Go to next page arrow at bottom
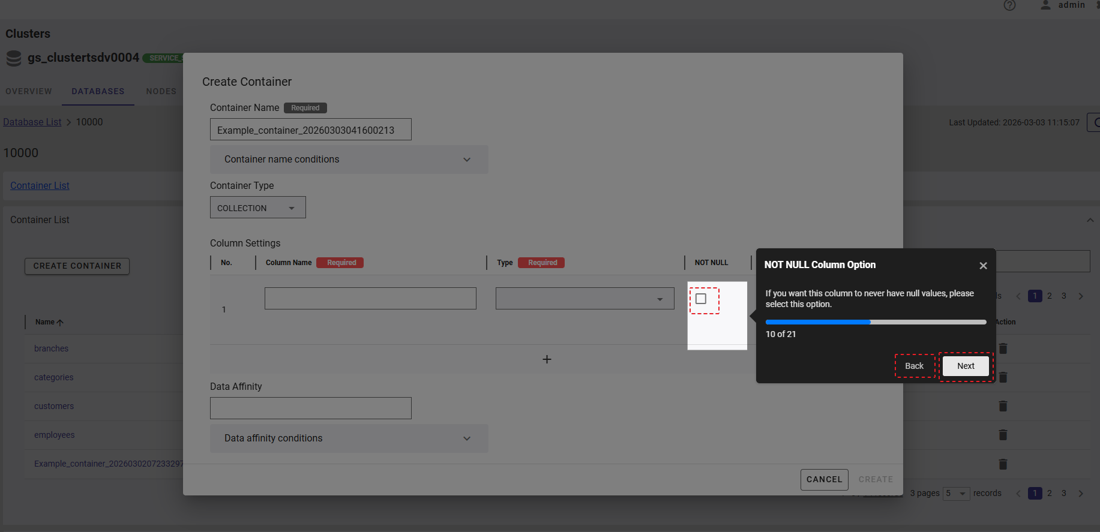1100x532 pixels. point(1081,494)
